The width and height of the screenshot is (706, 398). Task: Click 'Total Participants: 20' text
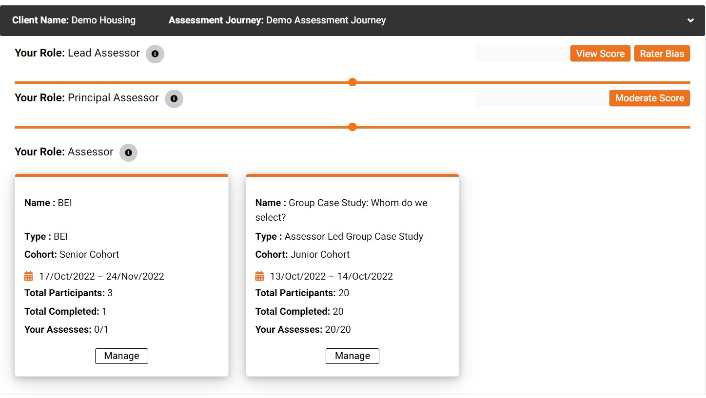tap(302, 293)
